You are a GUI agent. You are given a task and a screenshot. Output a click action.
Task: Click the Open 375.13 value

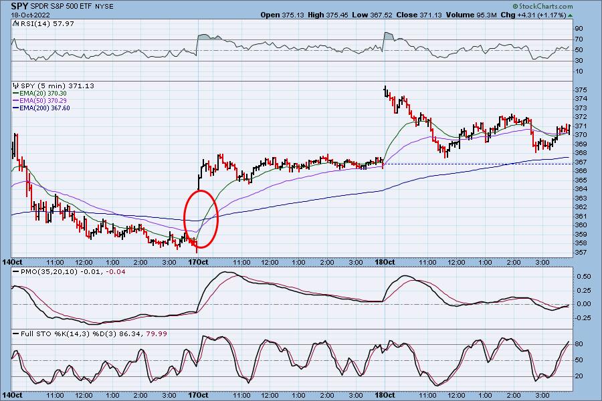(x=282, y=15)
